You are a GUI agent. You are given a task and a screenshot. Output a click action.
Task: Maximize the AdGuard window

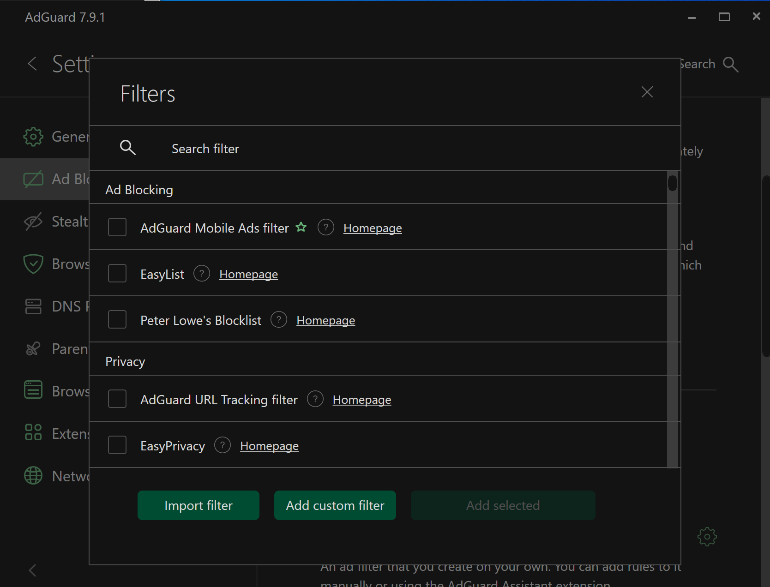[724, 17]
